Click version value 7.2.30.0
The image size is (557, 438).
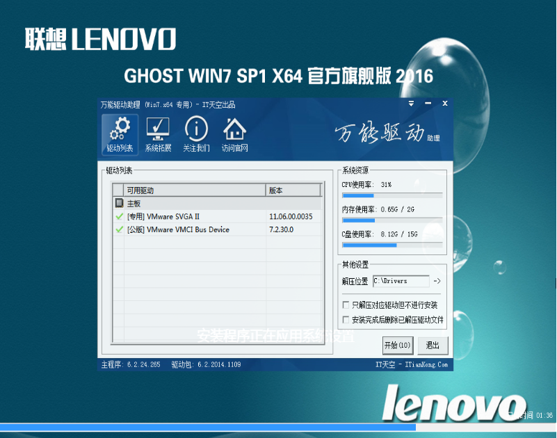tap(282, 229)
